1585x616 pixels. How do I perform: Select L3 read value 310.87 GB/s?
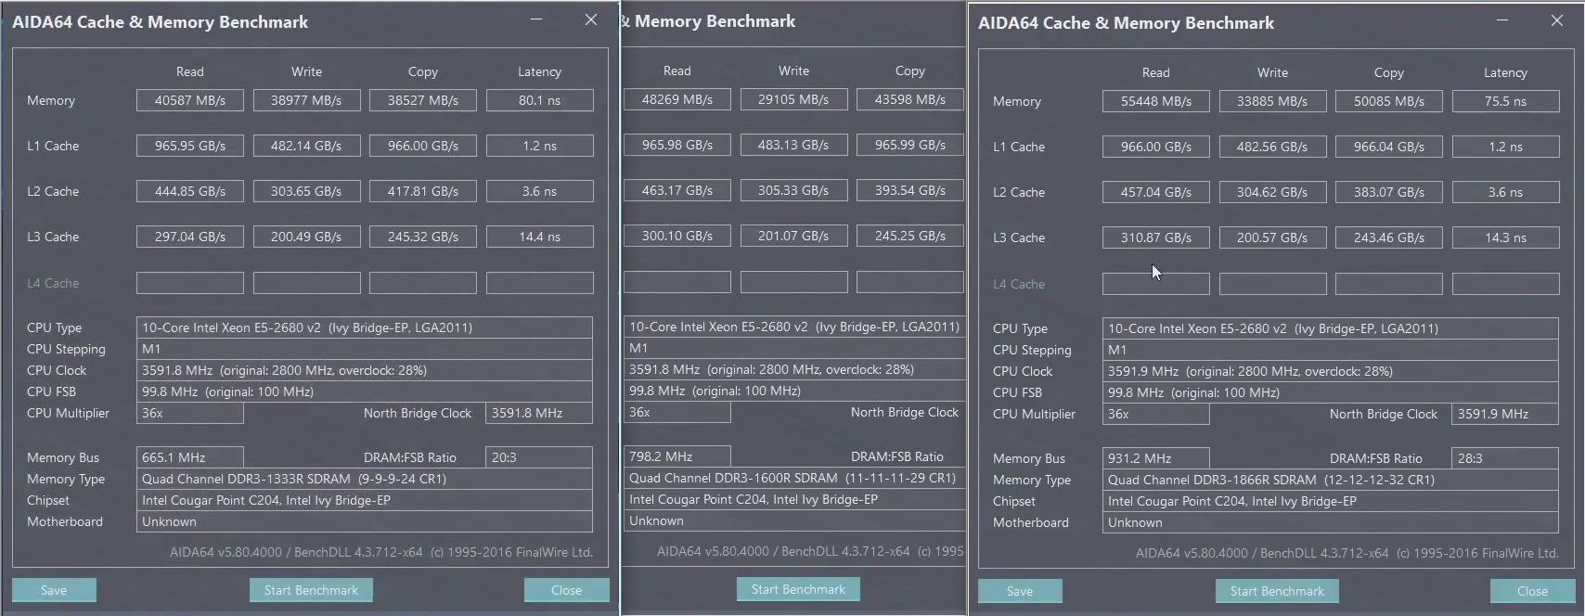1156,237
